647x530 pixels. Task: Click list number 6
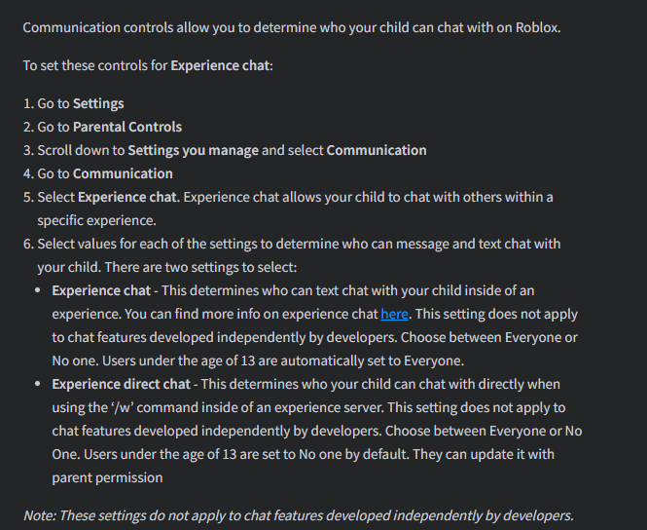pos(28,244)
